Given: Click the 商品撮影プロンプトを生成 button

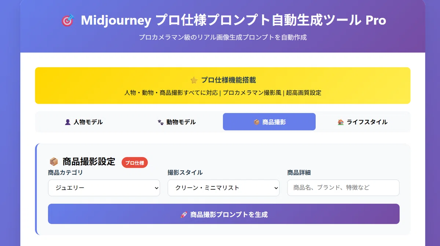Looking at the screenshot, I should [x=224, y=214].
